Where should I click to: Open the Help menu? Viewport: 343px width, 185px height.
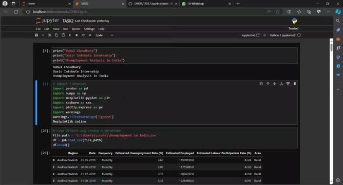pos(101,29)
